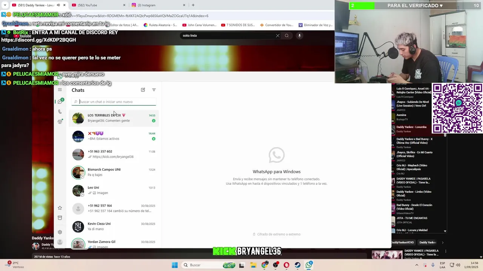The height and width of the screenshot is (271, 483).
Task: Play Luis R Conriquez Relojito Cartier video
Action: coord(414,92)
